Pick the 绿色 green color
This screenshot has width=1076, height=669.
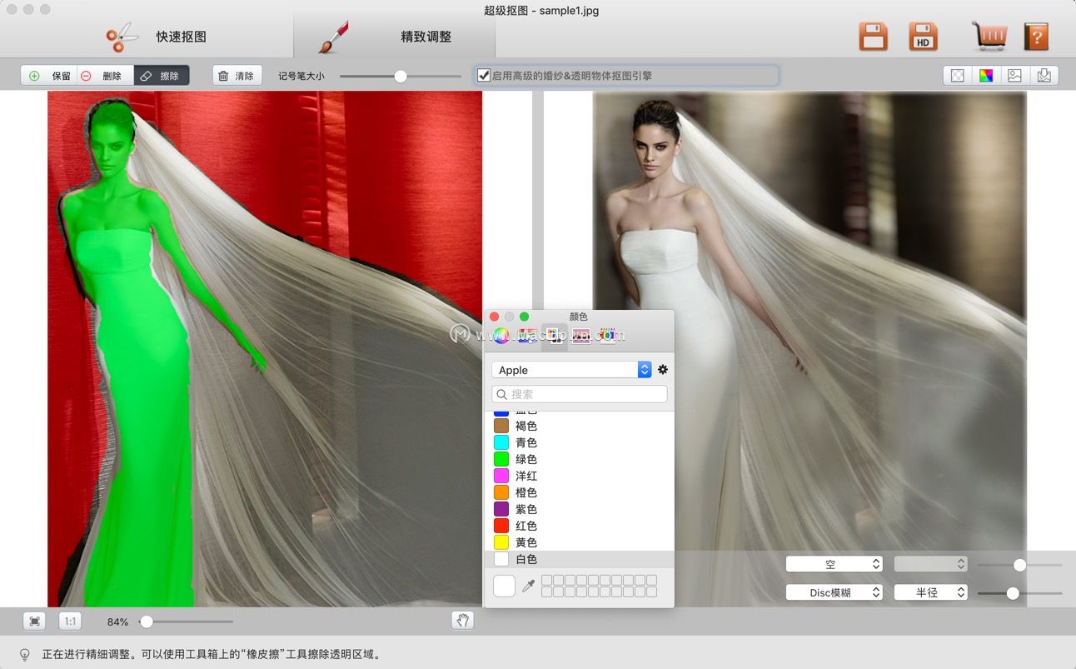pos(579,459)
